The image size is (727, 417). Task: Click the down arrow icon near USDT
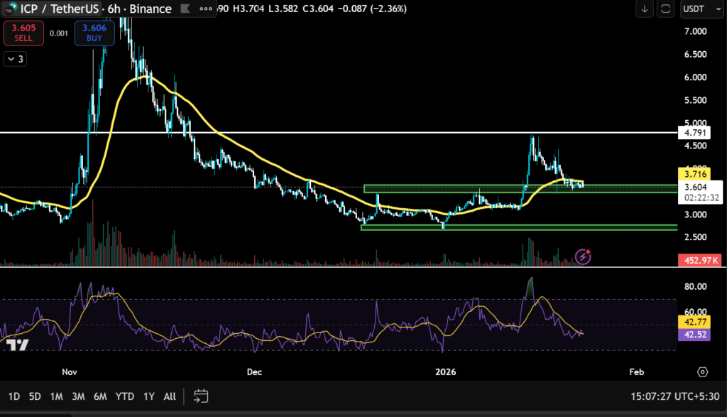645,9
